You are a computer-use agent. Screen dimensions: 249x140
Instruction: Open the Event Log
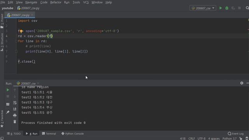[236, 134]
